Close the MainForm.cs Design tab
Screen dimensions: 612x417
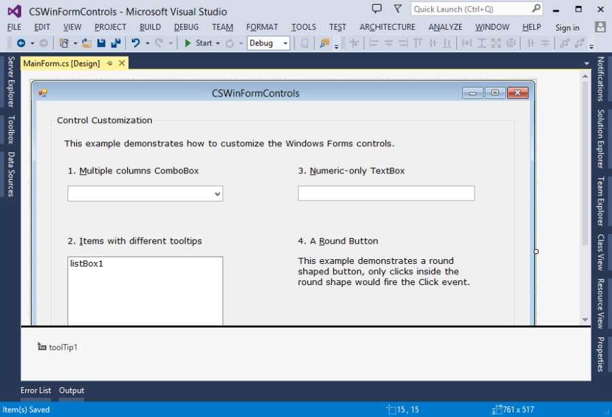click(122, 63)
